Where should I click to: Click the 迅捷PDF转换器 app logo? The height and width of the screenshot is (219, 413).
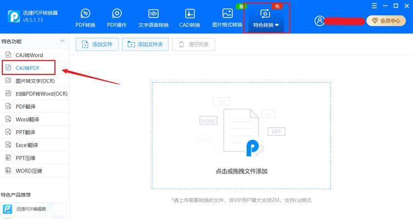click(x=13, y=16)
